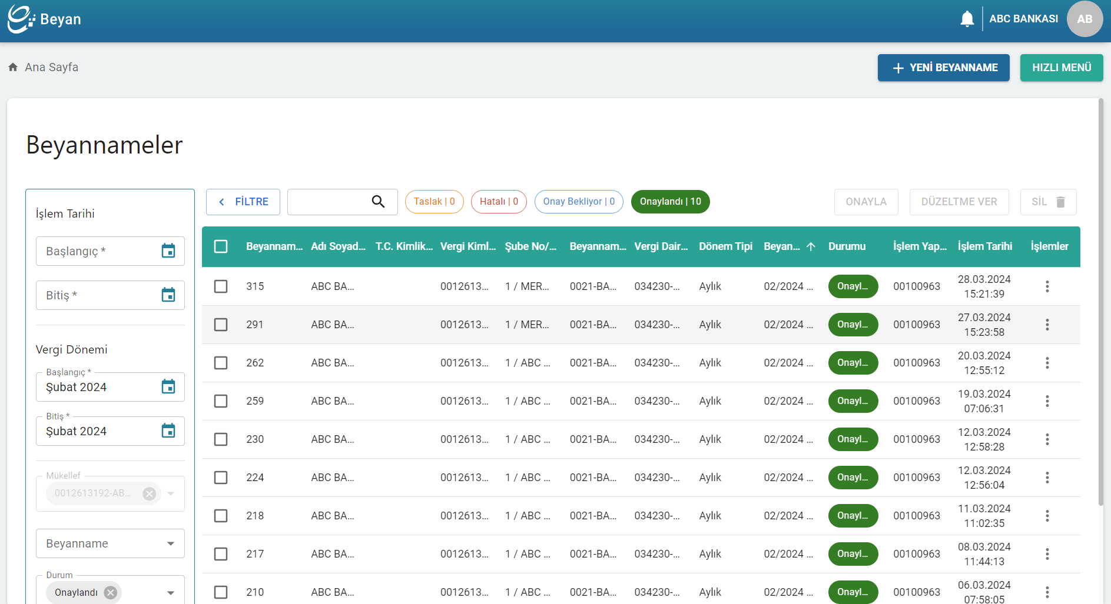This screenshot has width=1111, height=604.
Task: Toggle the select-all checkbox in table header
Action: pos(221,246)
